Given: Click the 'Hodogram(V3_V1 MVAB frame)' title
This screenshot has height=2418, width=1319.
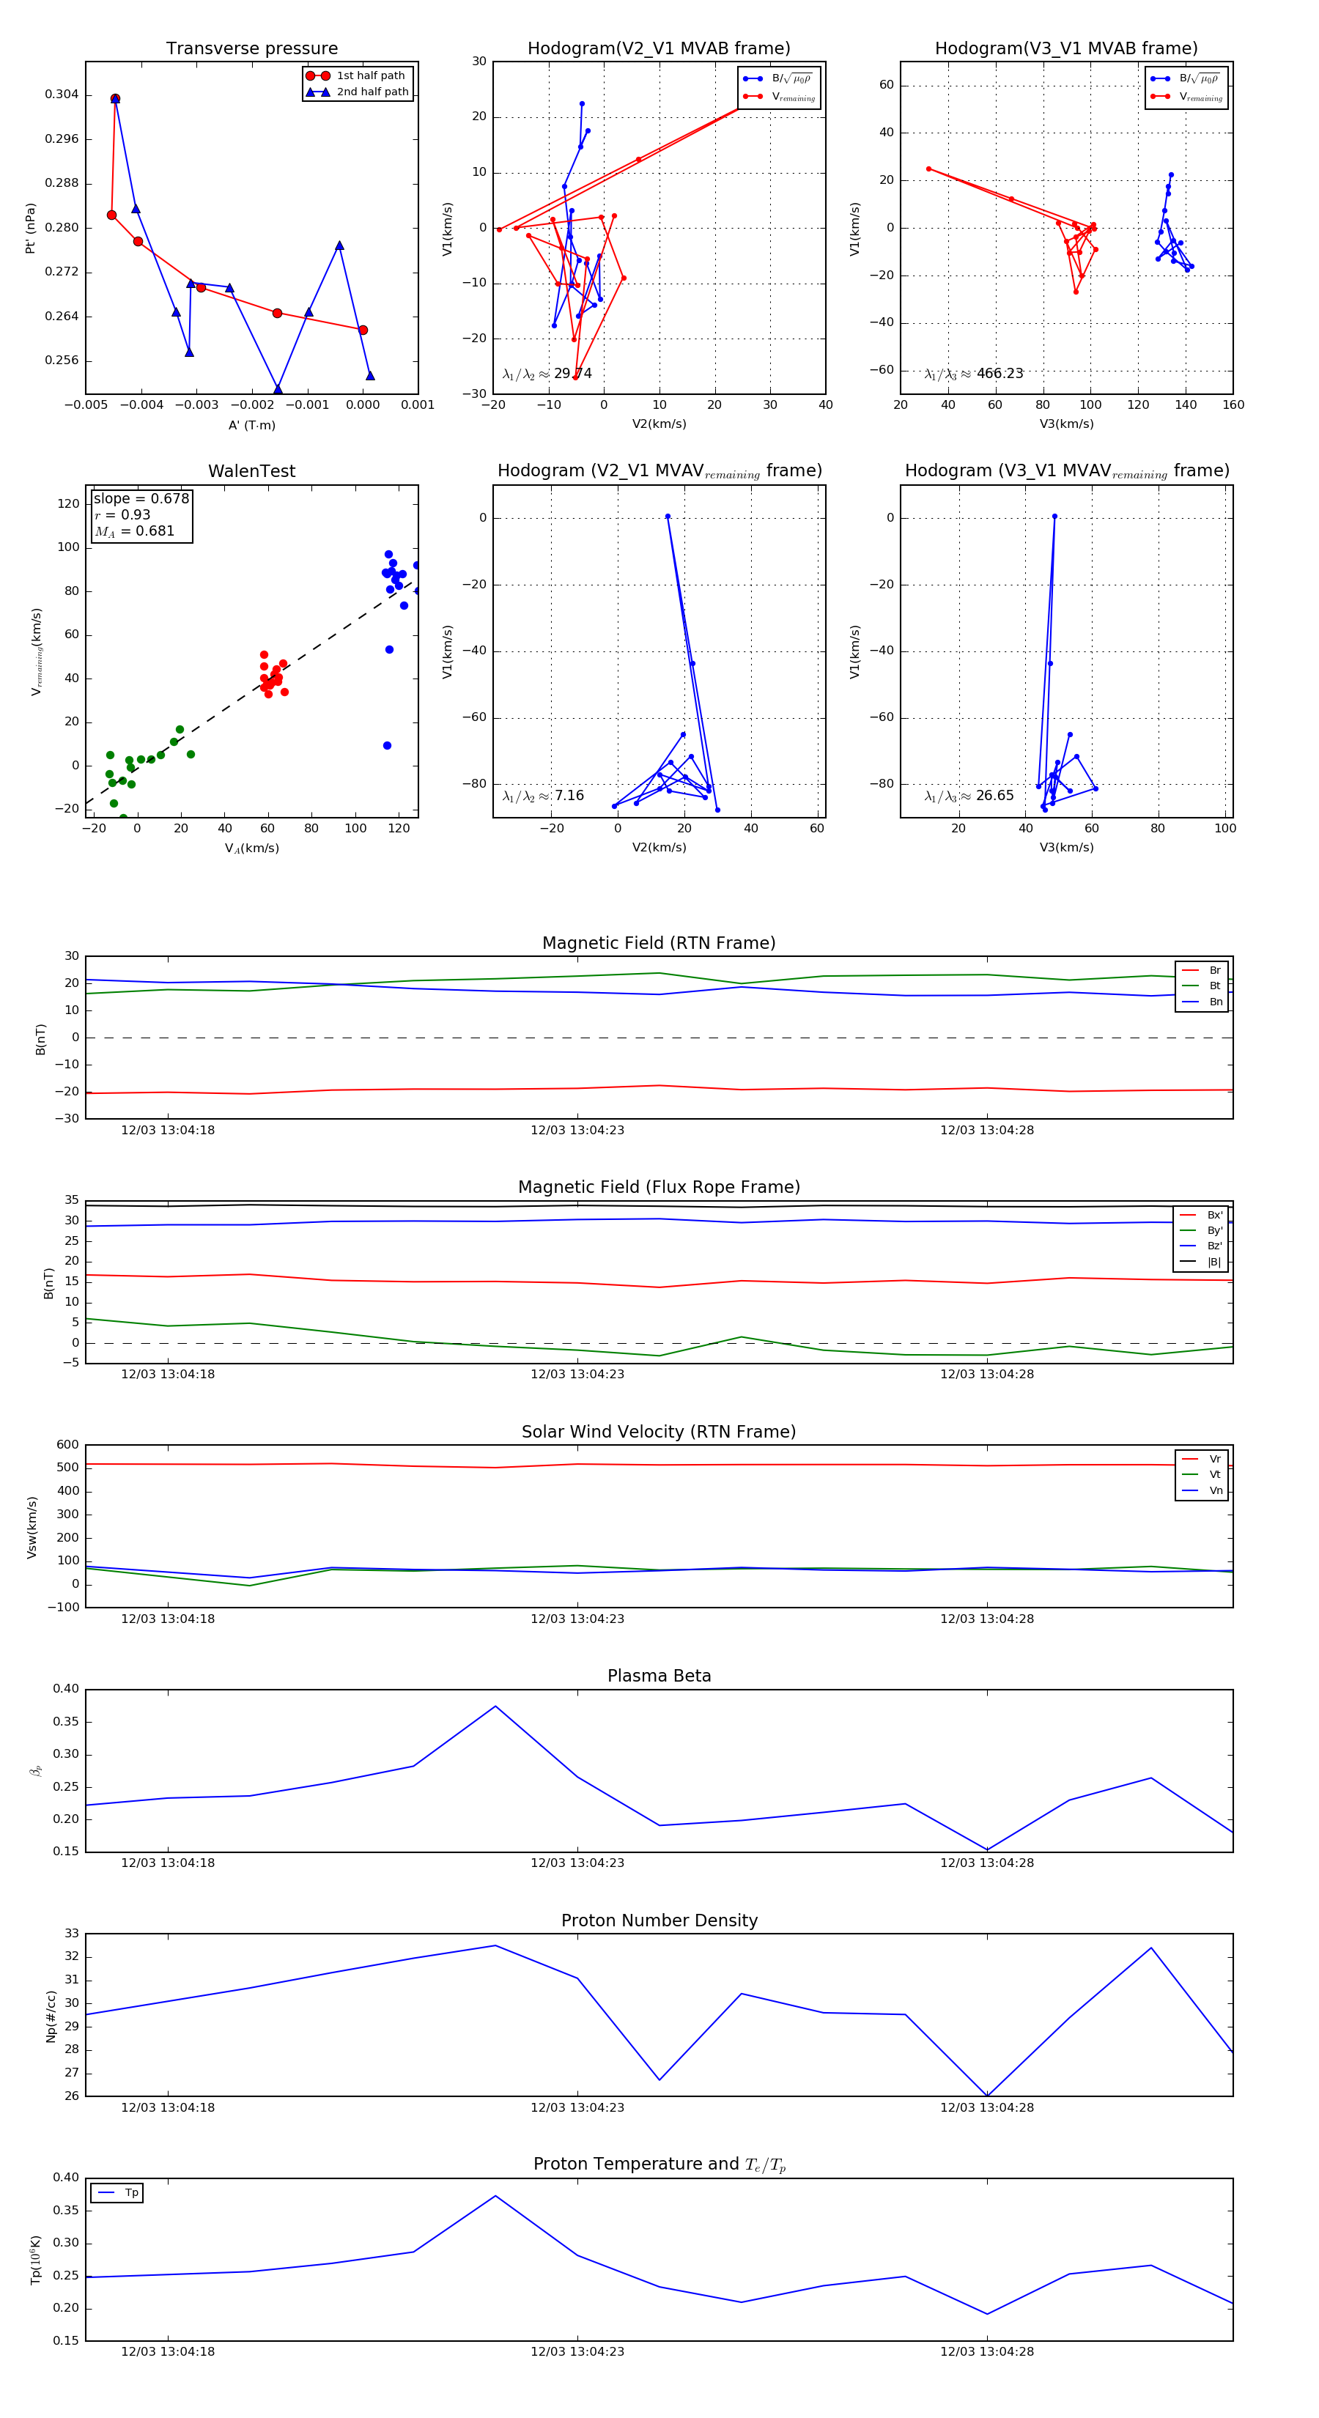Looking at the screenshot, I should tap(1066, 49).
